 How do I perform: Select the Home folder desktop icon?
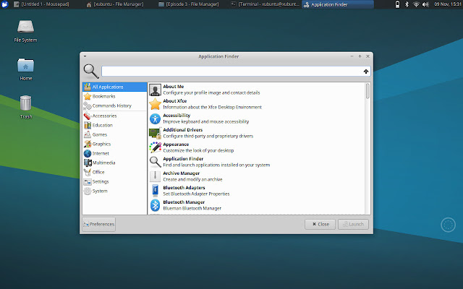tap(26, 65)
